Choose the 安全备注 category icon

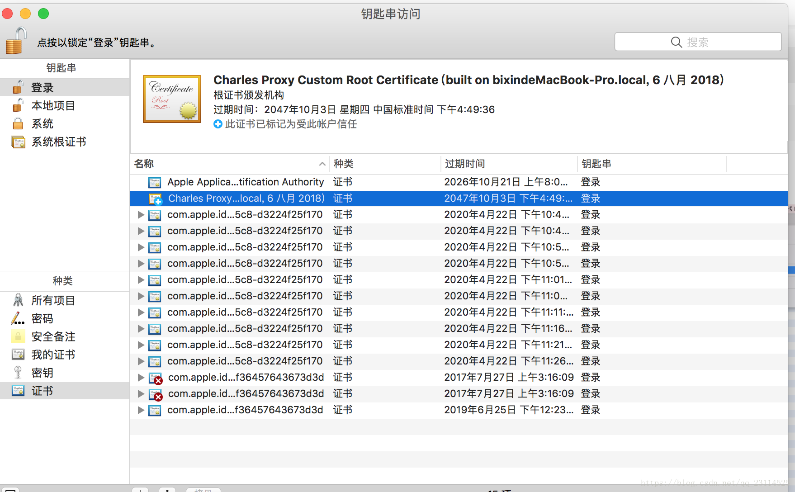18,336
